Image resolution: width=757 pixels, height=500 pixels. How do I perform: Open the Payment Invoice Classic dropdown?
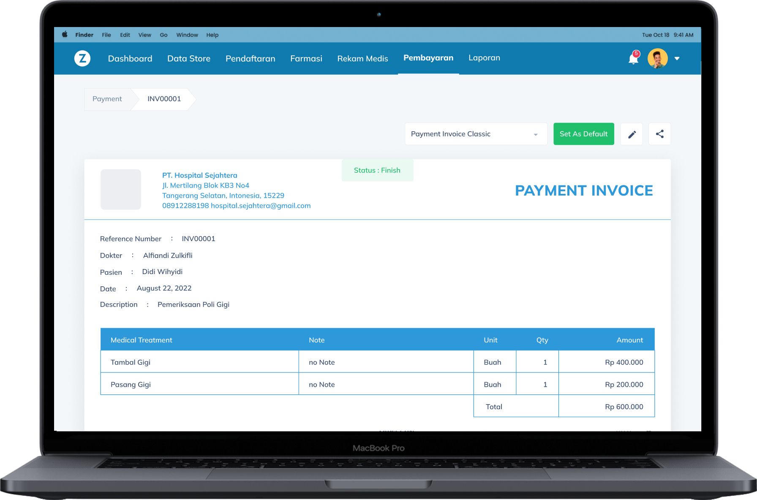point(476,134)
